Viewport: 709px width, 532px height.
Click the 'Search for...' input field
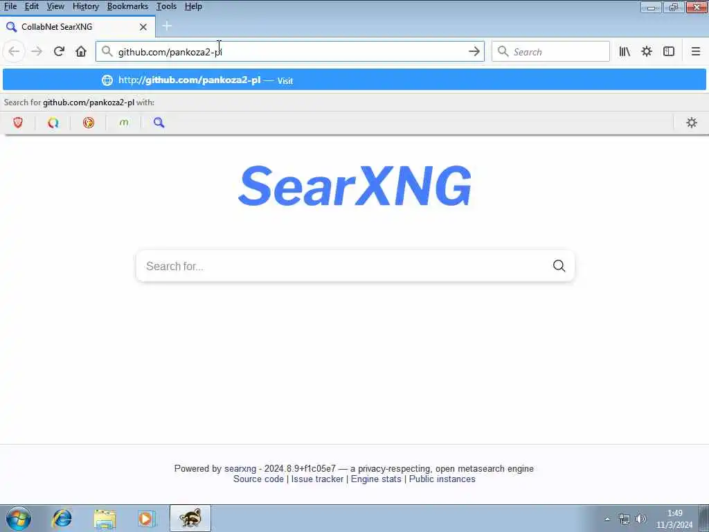click(x=343, y=266)
